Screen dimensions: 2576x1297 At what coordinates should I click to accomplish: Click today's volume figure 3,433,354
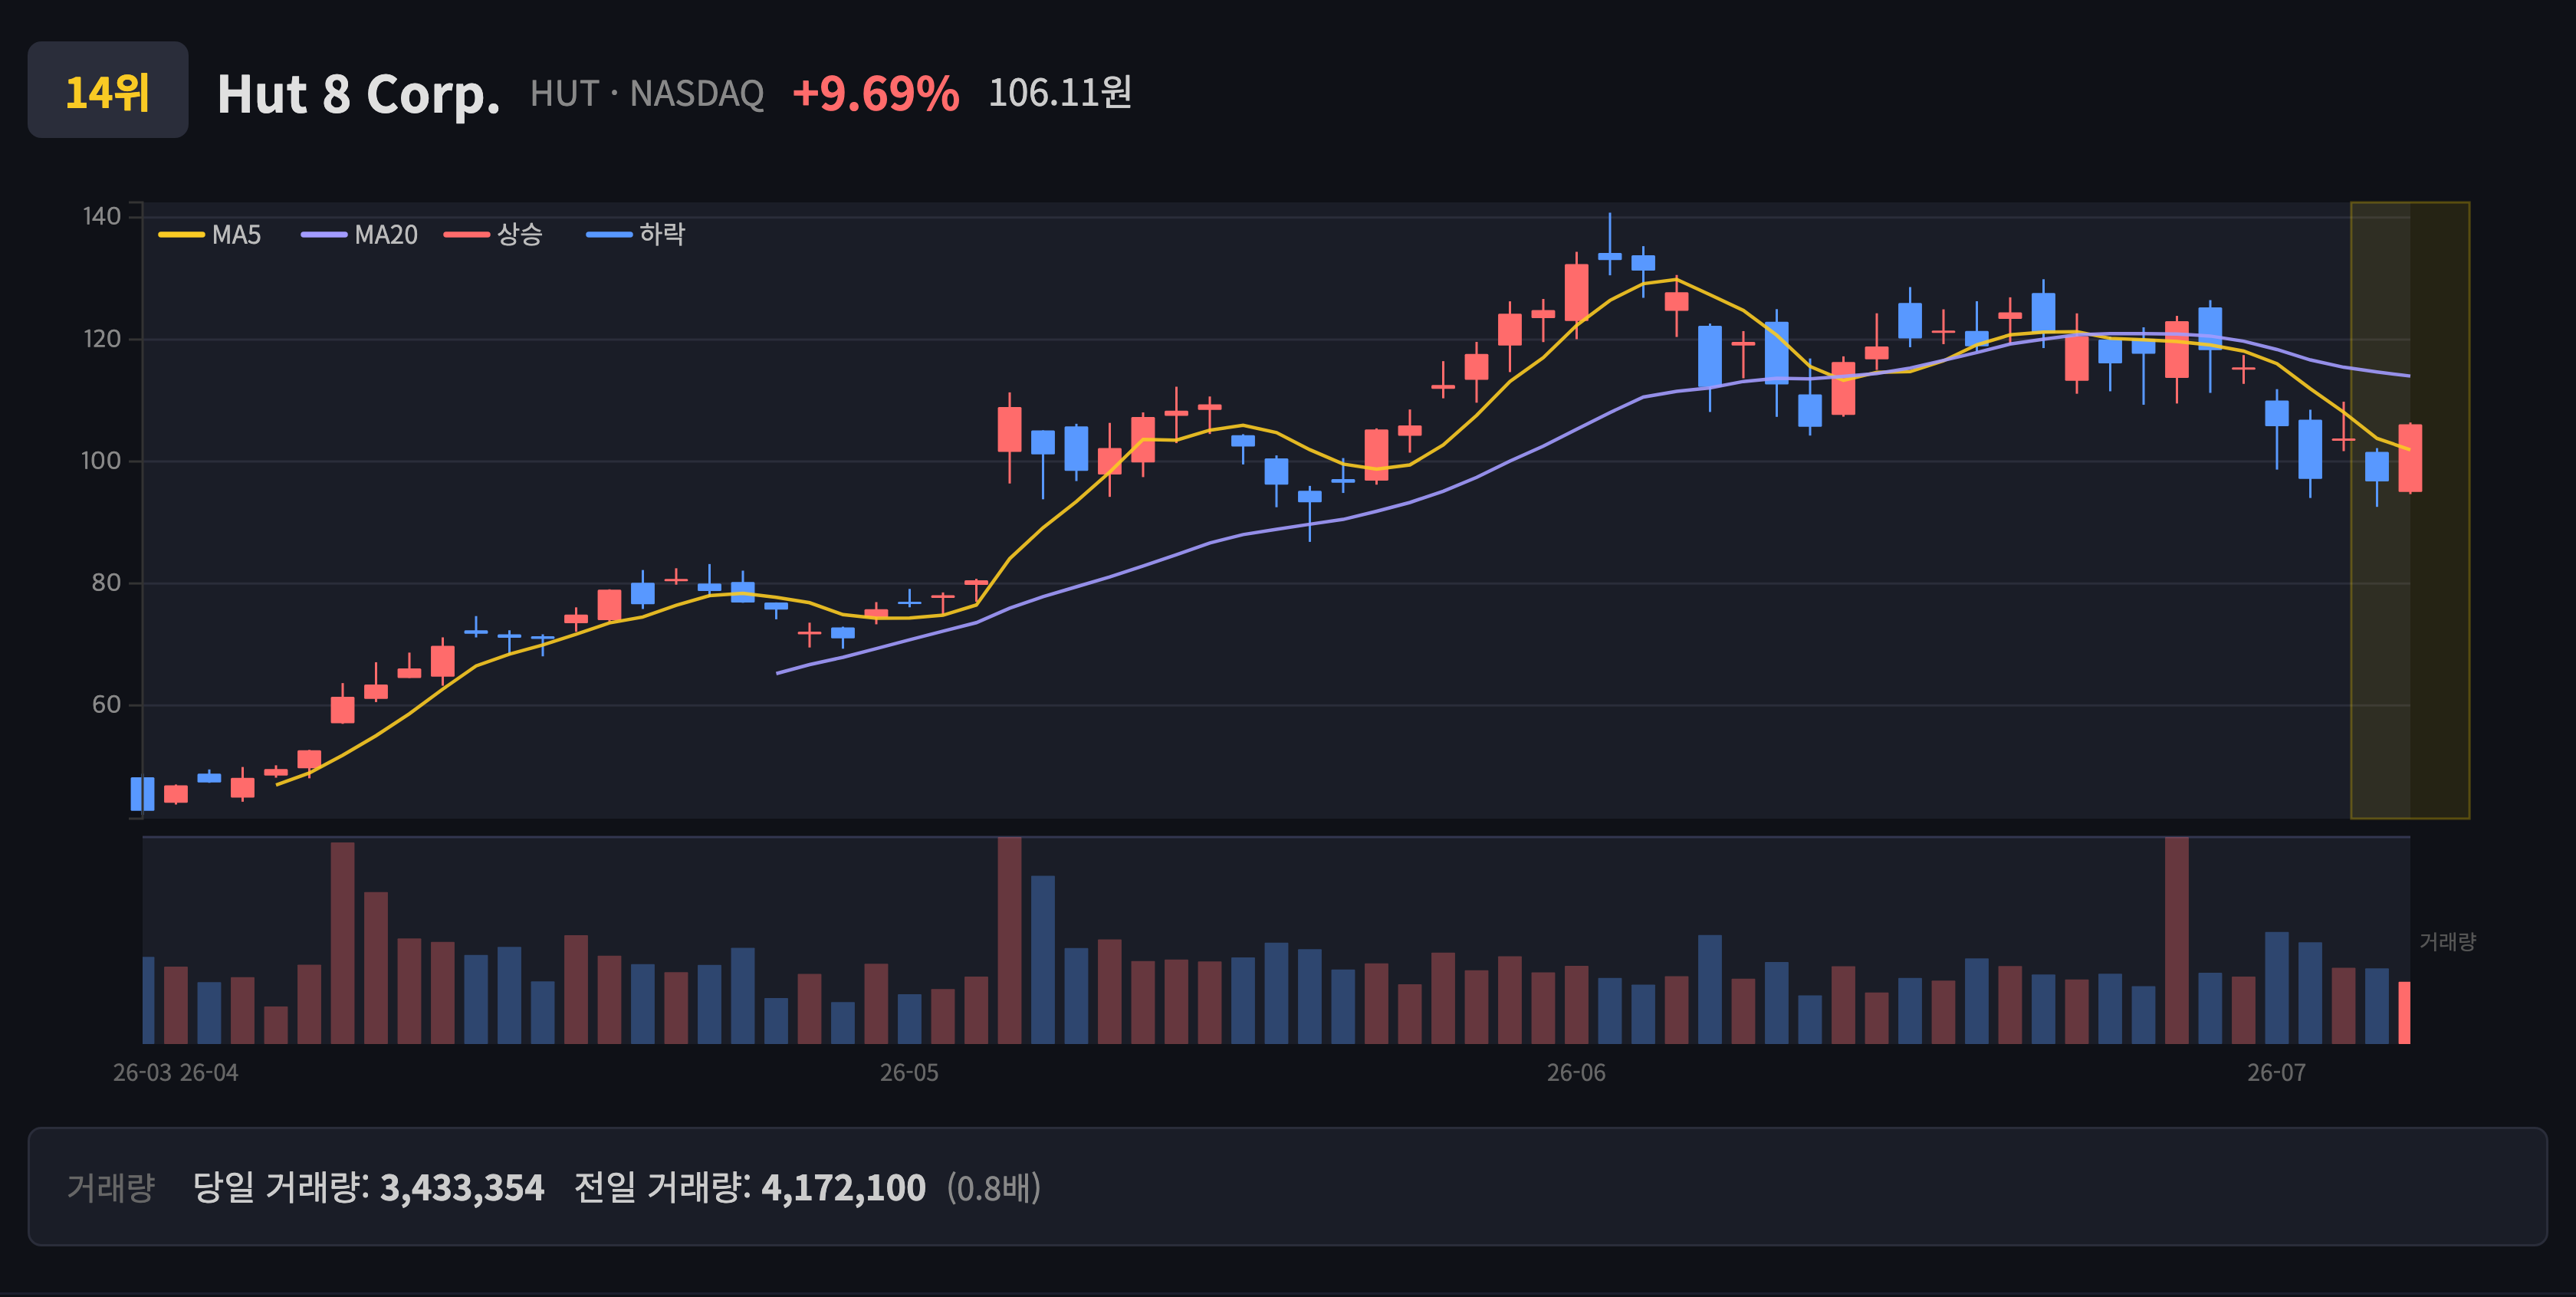point(462,1187)
